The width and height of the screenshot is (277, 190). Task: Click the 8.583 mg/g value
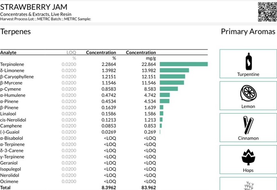[x=150, y=89]
